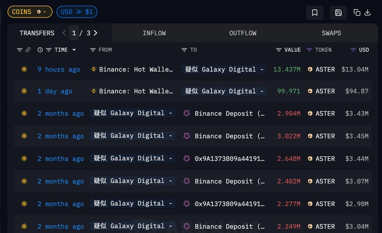Viewport: 382px width, 233px height.
Task: Click the bookmark icon button
Action: [314, 13]
